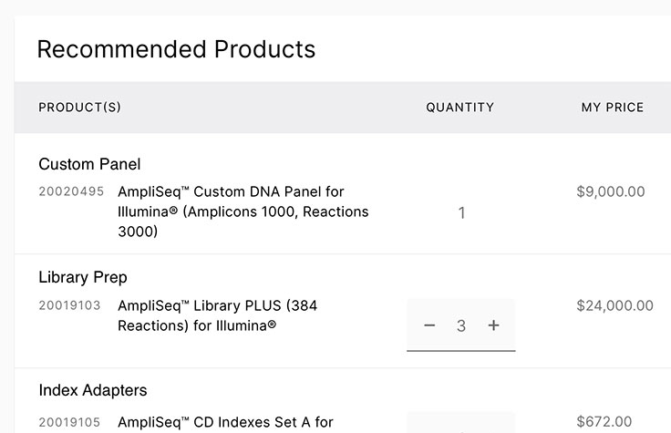The height and width of the screenshot is (433, 671).
Task: Select the Custom Panel category heading
Action: pyautogui.click(x=89, y=164)
